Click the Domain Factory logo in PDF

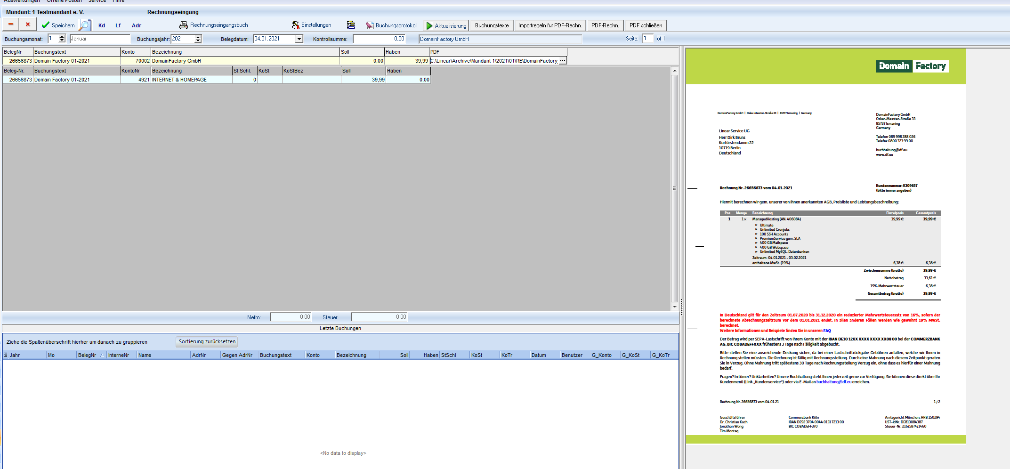pos(912,66)
